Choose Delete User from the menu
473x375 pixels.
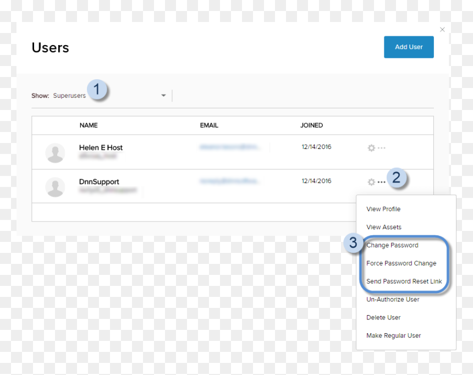pyautogui.click(x=383, y=318)
